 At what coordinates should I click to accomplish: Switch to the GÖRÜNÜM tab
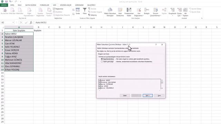click(x=79, y=5)
